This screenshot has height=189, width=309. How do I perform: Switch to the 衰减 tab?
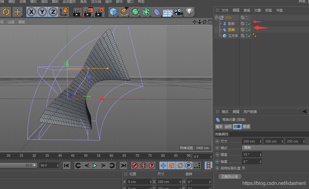tap(246, 127)
